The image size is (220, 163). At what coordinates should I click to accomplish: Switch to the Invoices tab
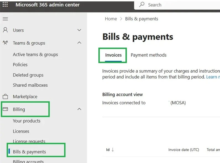pos(113,55)
